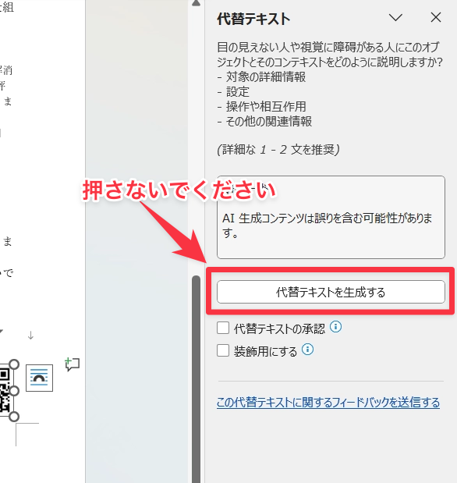Image resolution: width=457 pixels, height=483 pixels.
Task: Select the QR code image in the document
Action: click(5, 391)
